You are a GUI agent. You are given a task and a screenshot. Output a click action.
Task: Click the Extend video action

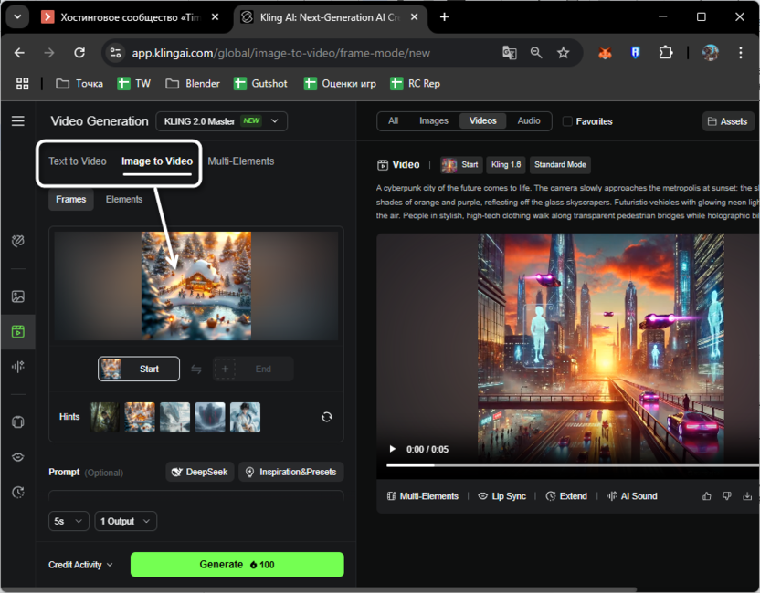click(566, 496)
